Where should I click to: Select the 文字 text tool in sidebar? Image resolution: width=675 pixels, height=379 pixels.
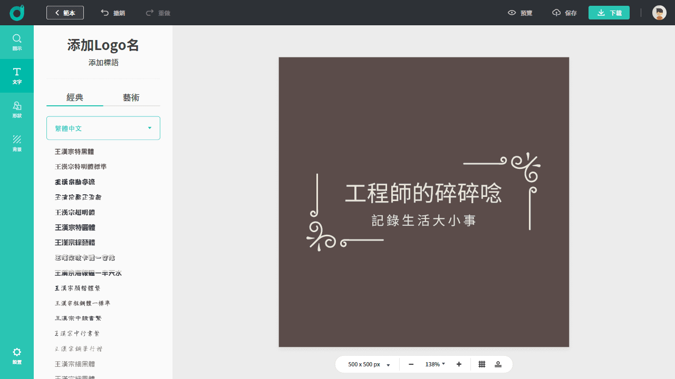pyautogui.click(x=17, y=76)
